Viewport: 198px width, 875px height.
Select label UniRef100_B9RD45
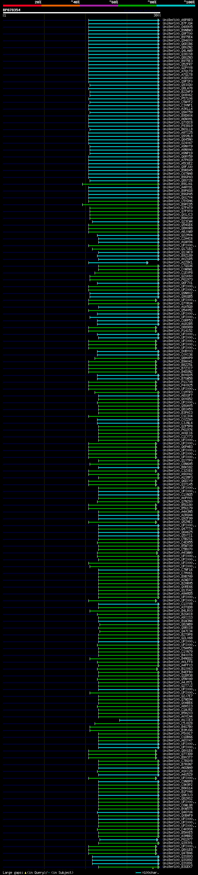(177, 170)
